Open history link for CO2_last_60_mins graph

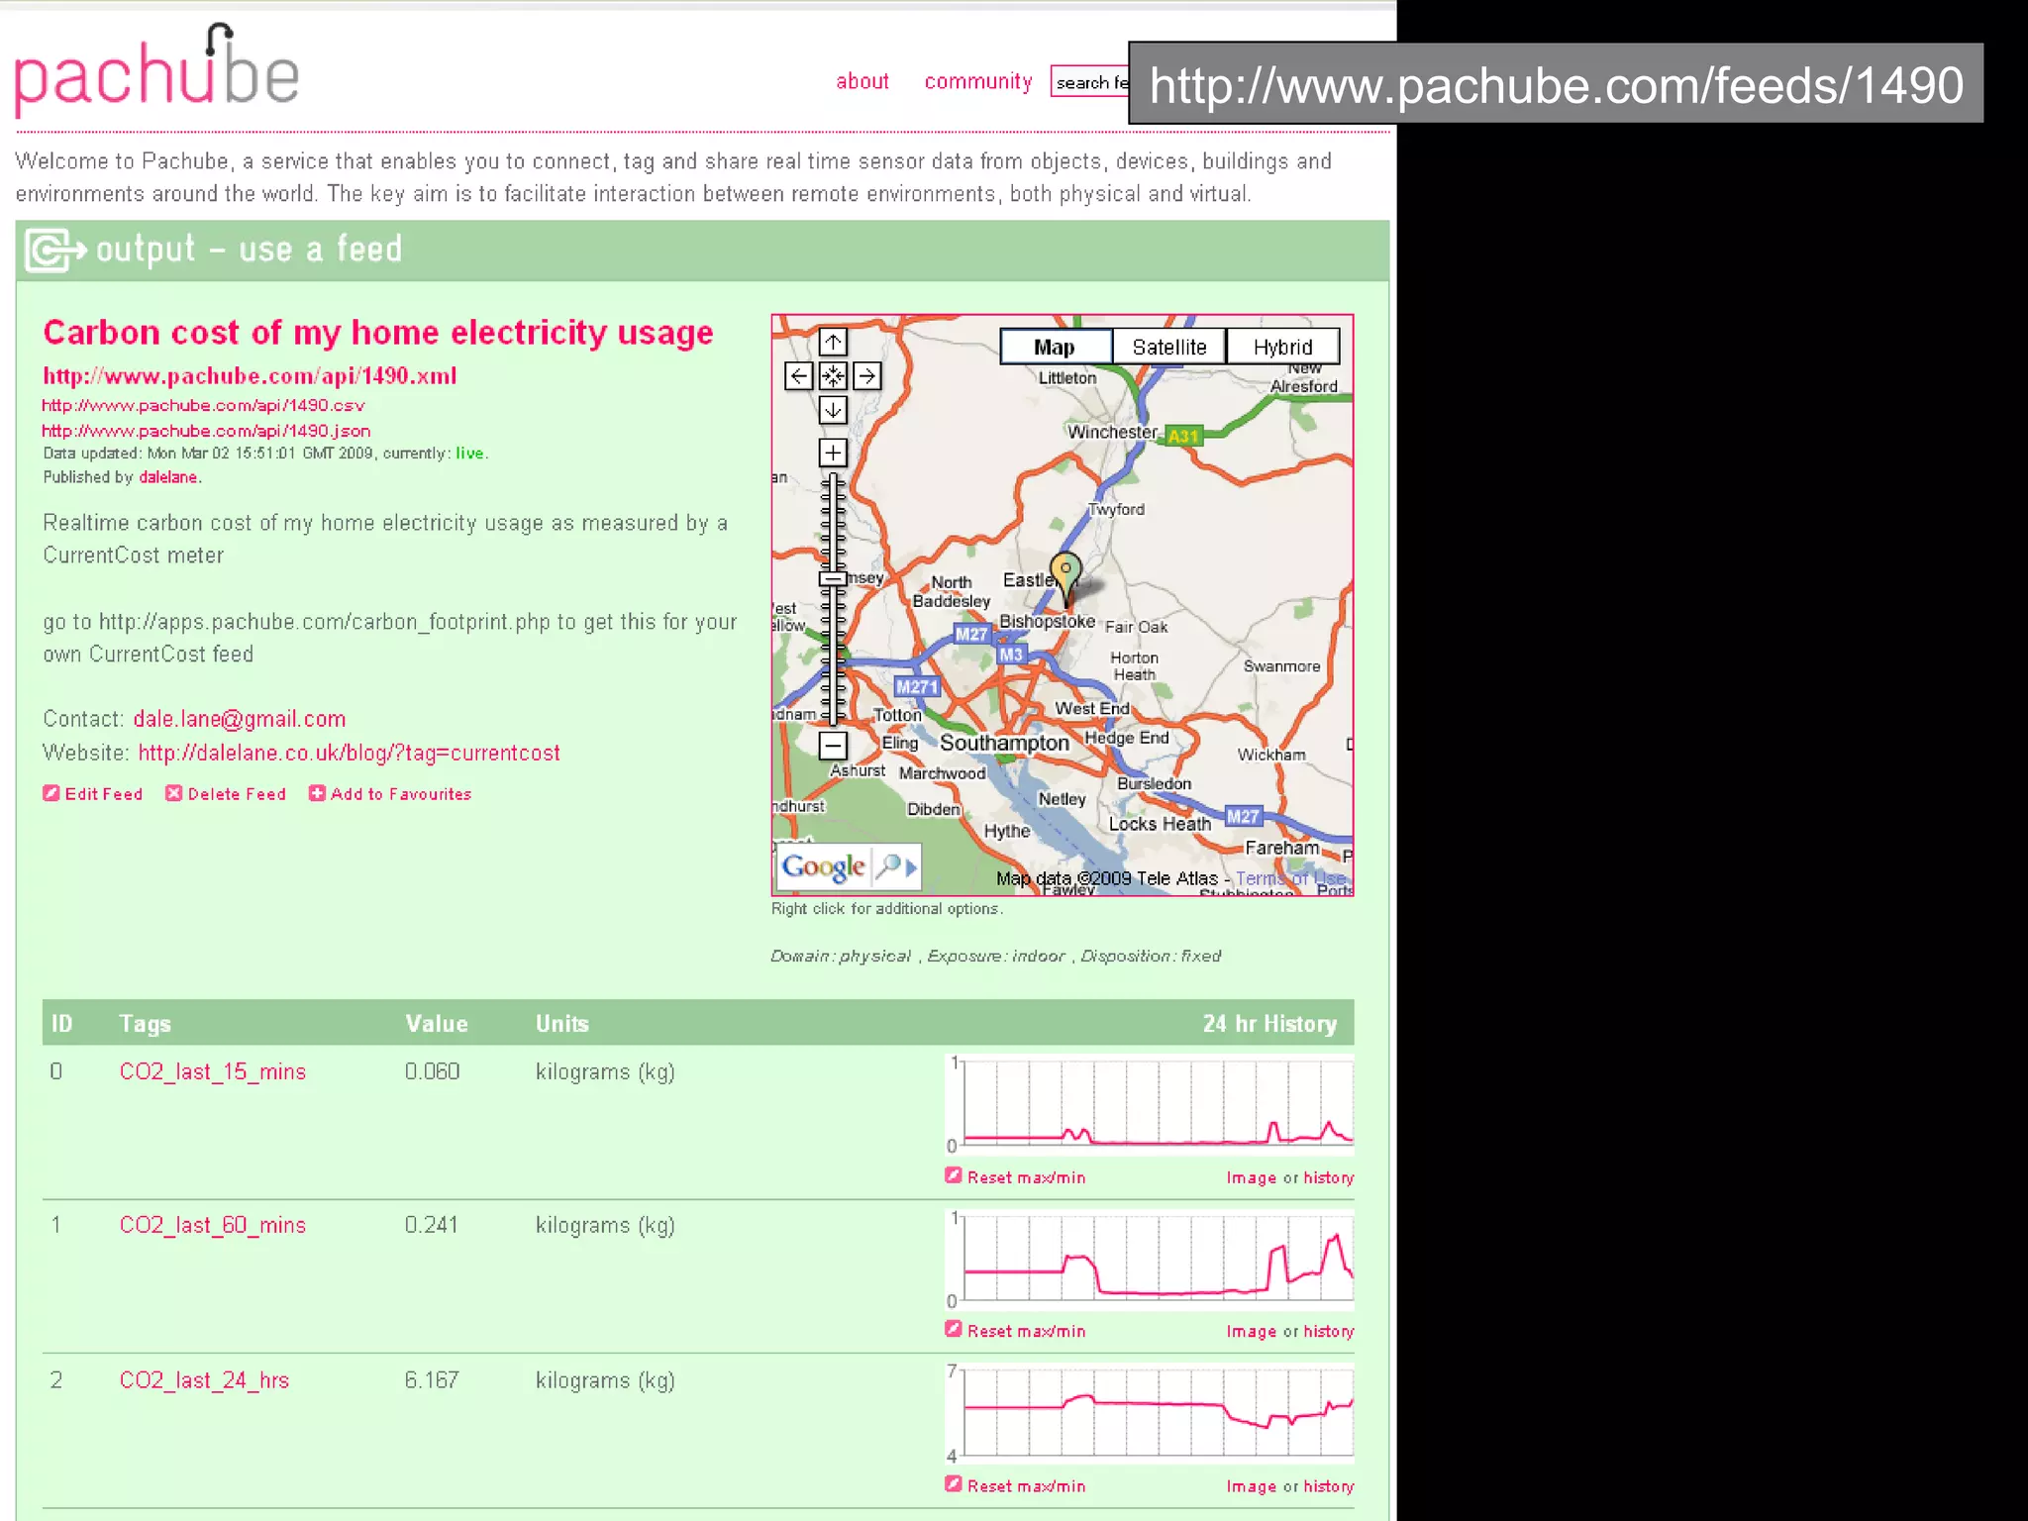point(1329,1331)
